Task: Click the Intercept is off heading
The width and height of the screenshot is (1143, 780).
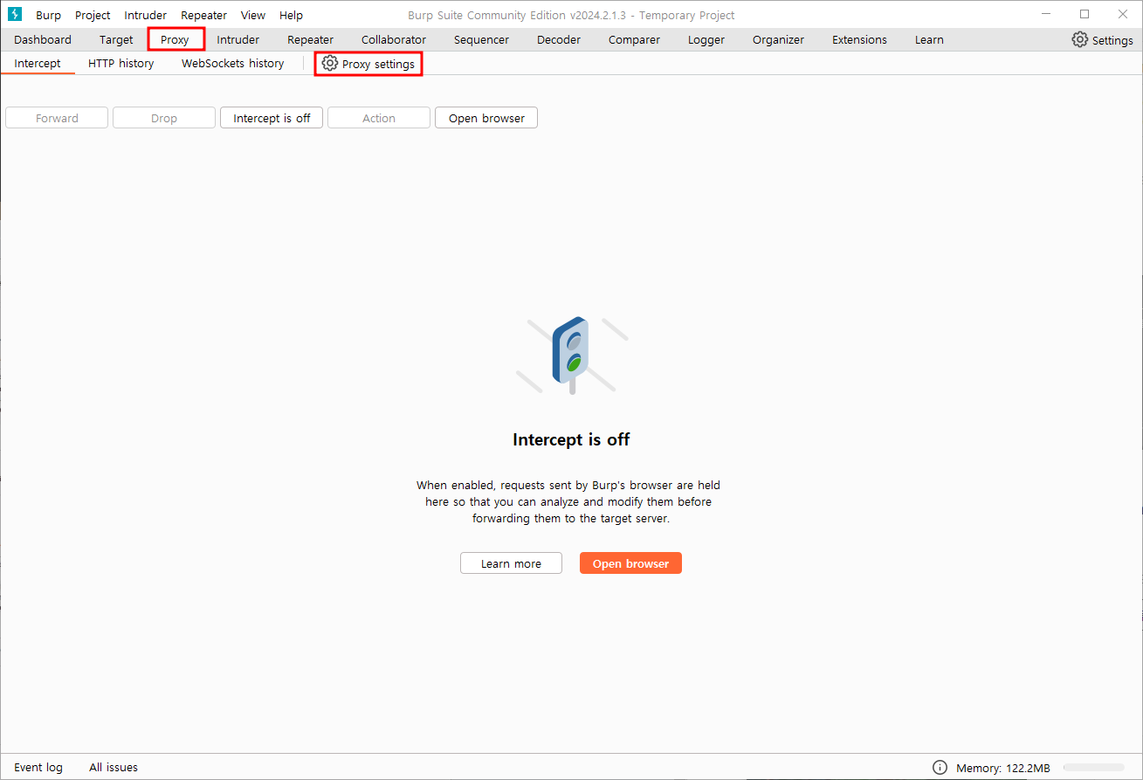Action: 571,439
